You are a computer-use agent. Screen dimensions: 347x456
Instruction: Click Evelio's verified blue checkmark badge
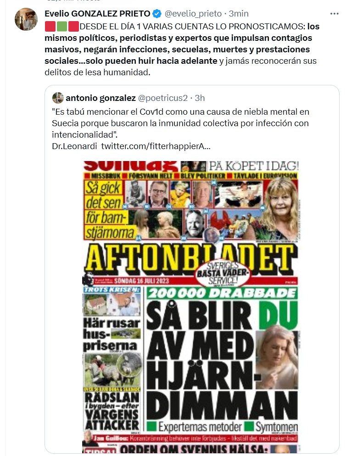(x=157, y=13)
